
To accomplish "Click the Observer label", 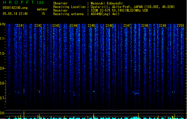I will pos(60,3).
